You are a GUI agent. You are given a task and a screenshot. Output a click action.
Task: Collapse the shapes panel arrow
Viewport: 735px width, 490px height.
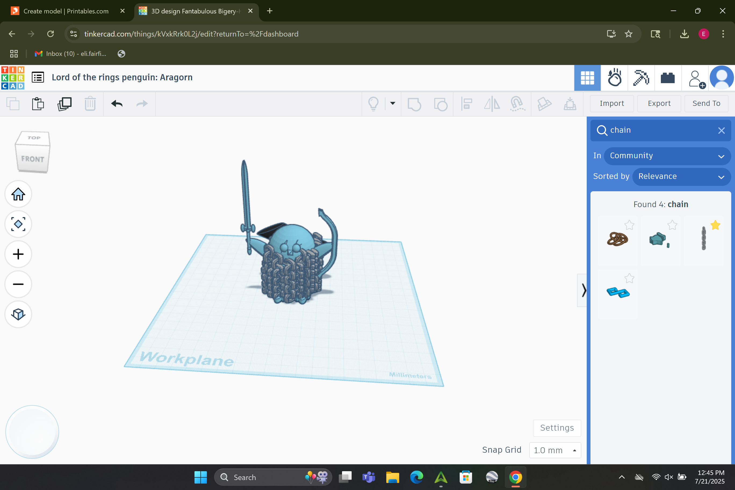coord(582,290)
